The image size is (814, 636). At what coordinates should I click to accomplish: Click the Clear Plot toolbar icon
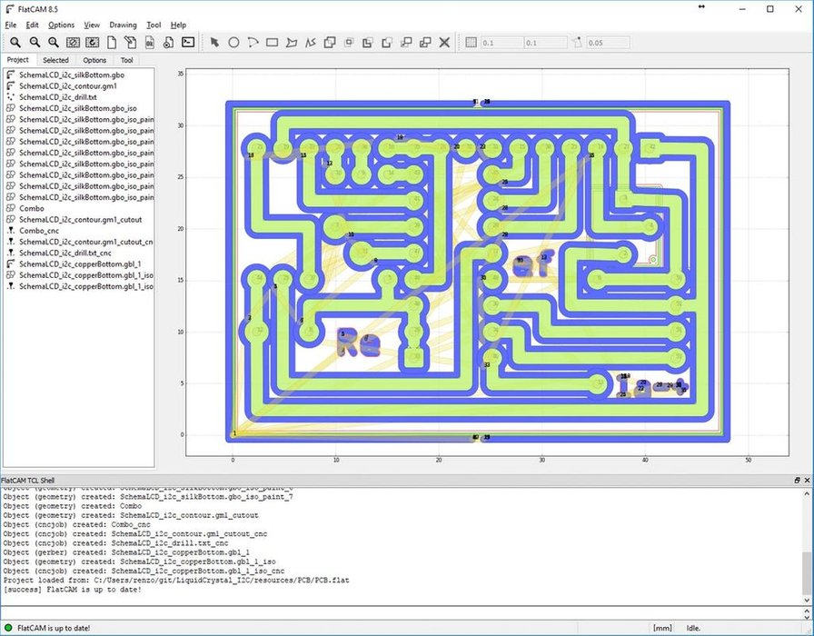(x=74, y=43)
